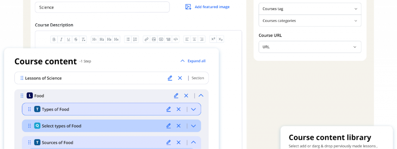The width and height of the screenshot is (397, 149).
Task: Remove the Select types of Food quiz
Action: point(178,126)
